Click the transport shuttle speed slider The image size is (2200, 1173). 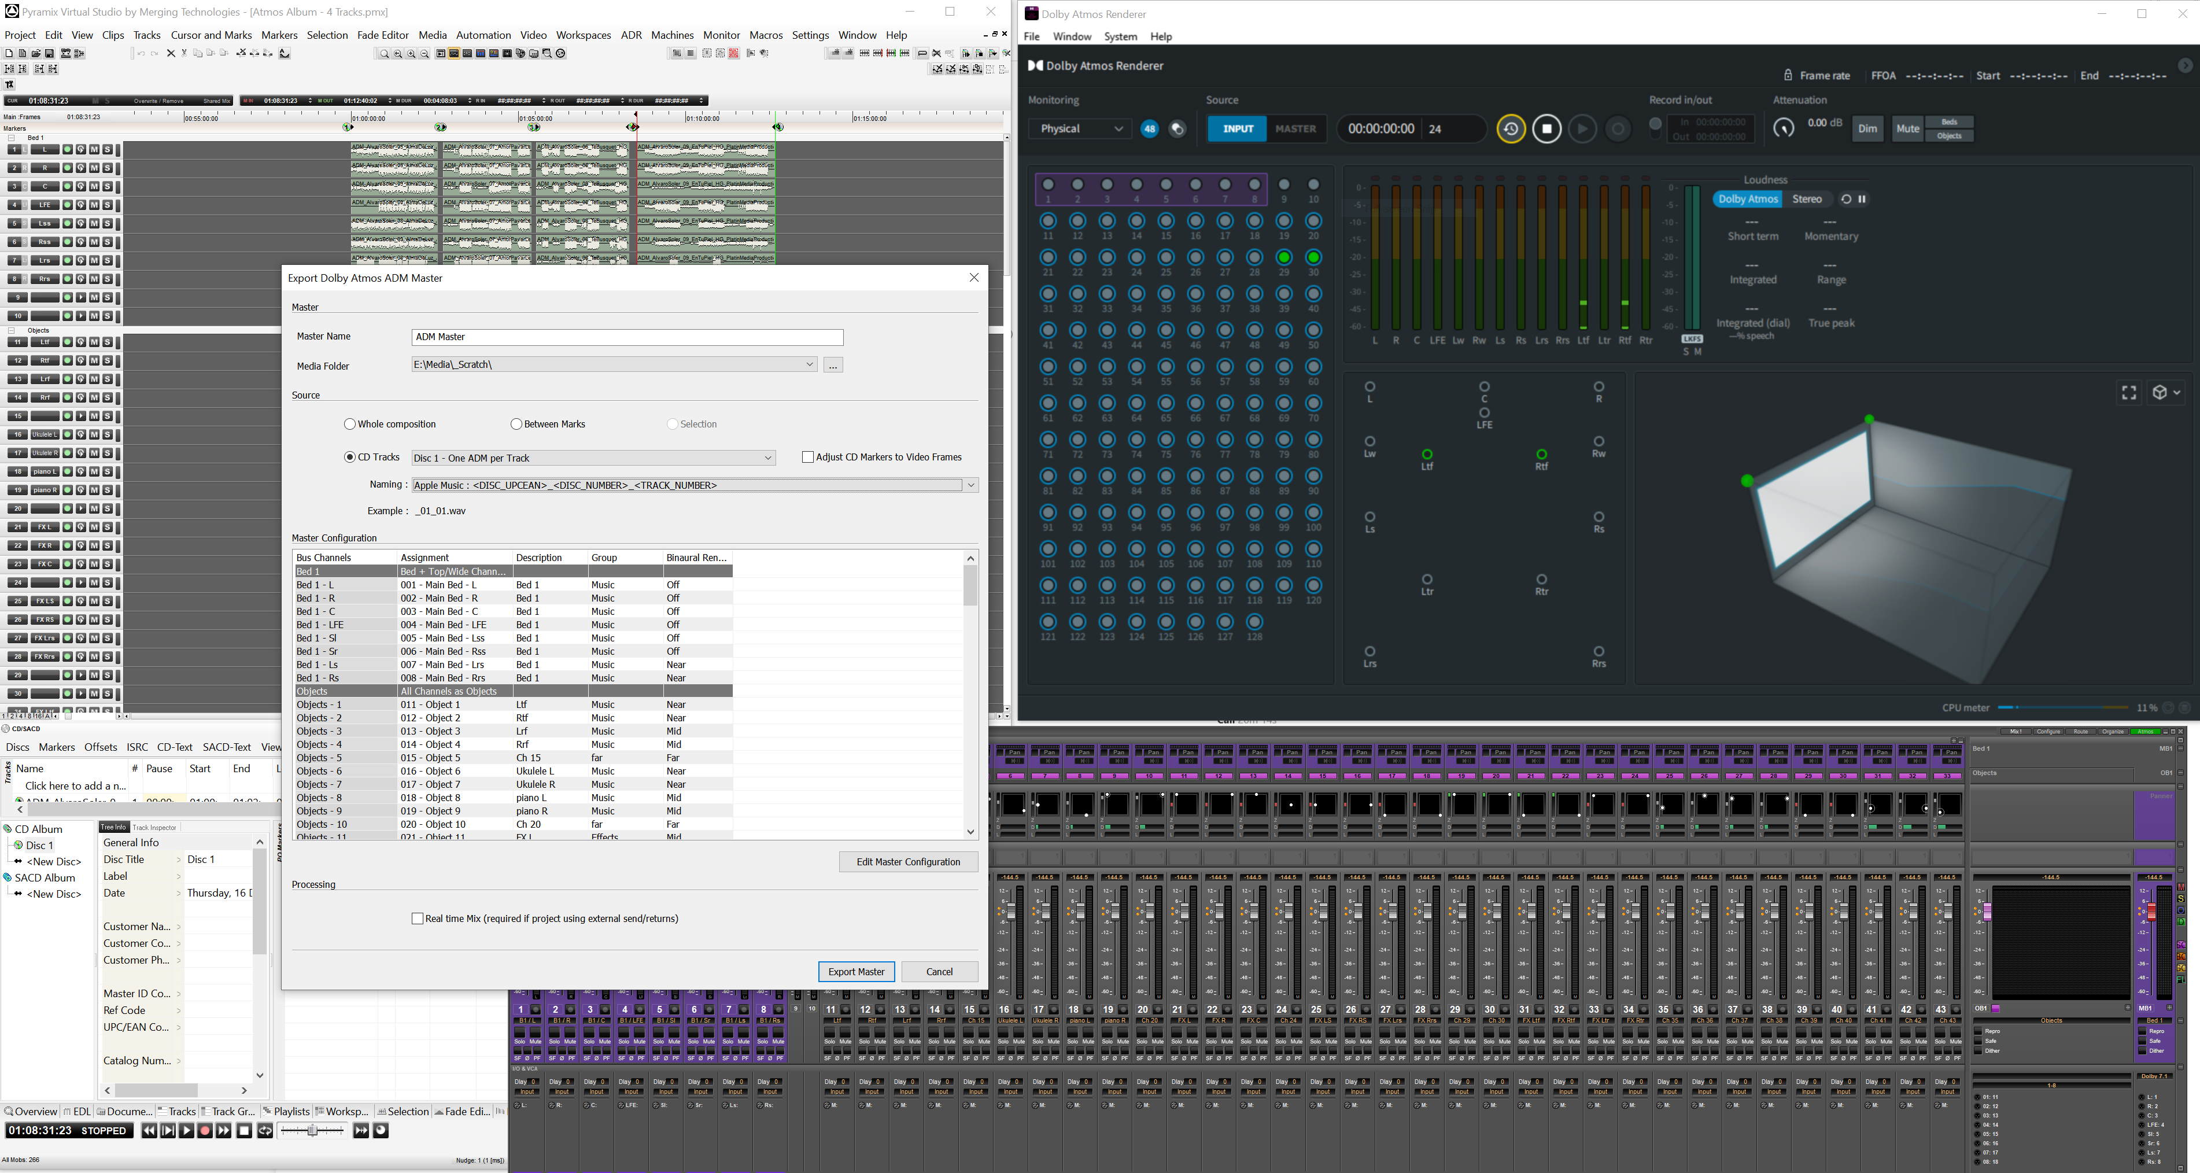312,1130
